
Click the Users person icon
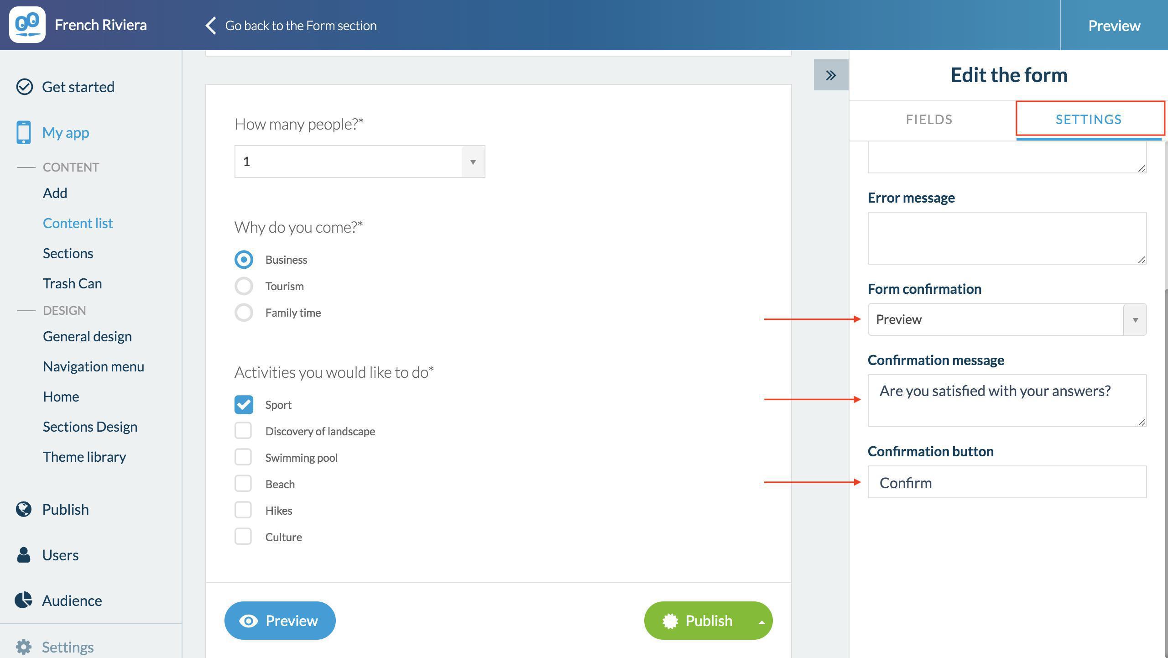(24, 555)
